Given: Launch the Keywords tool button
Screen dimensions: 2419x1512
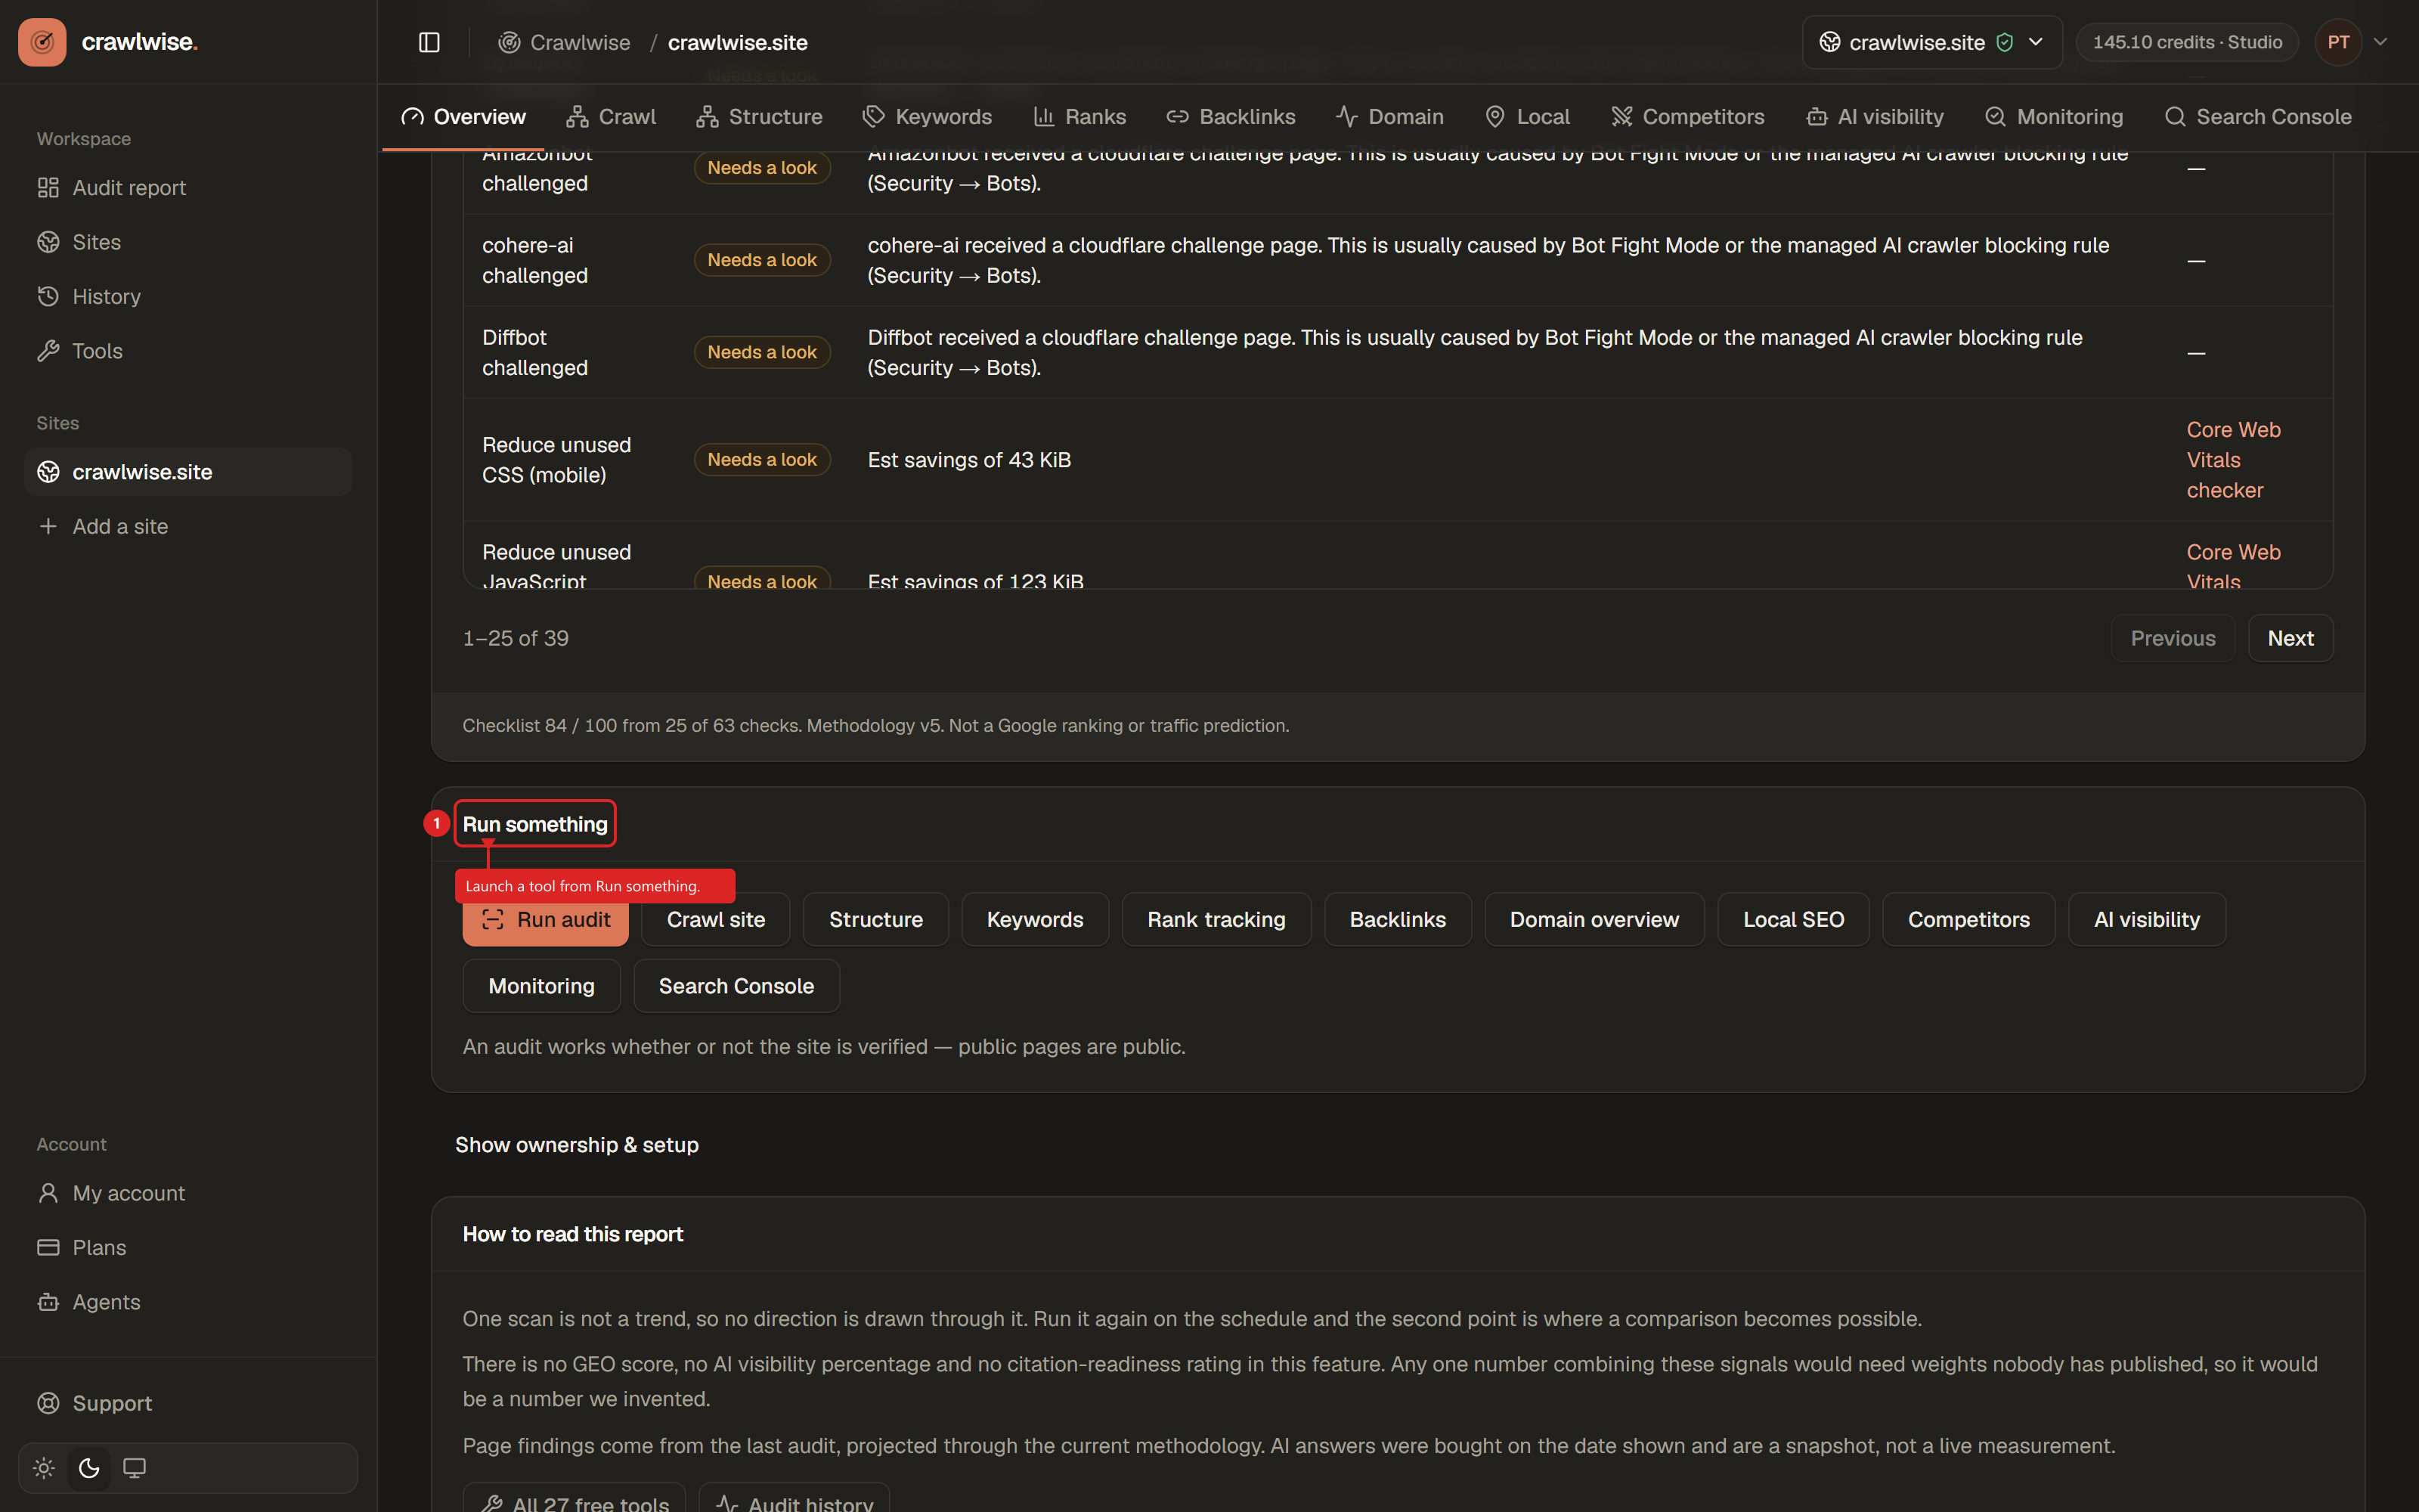Looking at the screenshot, I should pyautogui.click(x=1035, y=920).
